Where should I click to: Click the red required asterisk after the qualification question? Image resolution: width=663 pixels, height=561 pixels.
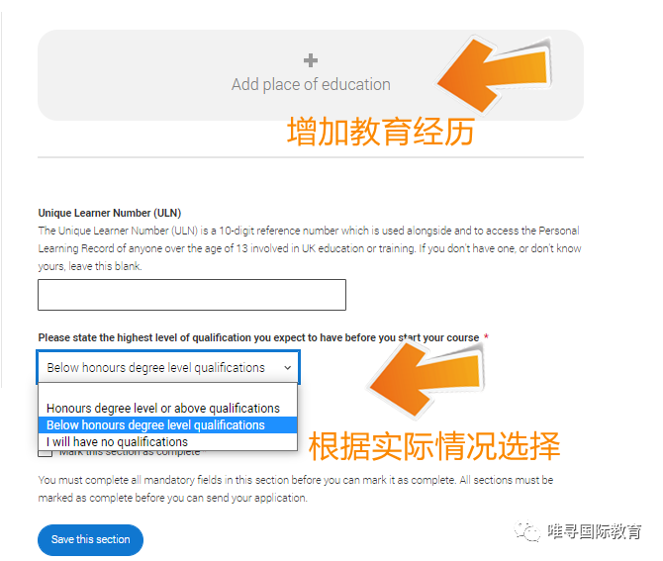click(486, 336)
